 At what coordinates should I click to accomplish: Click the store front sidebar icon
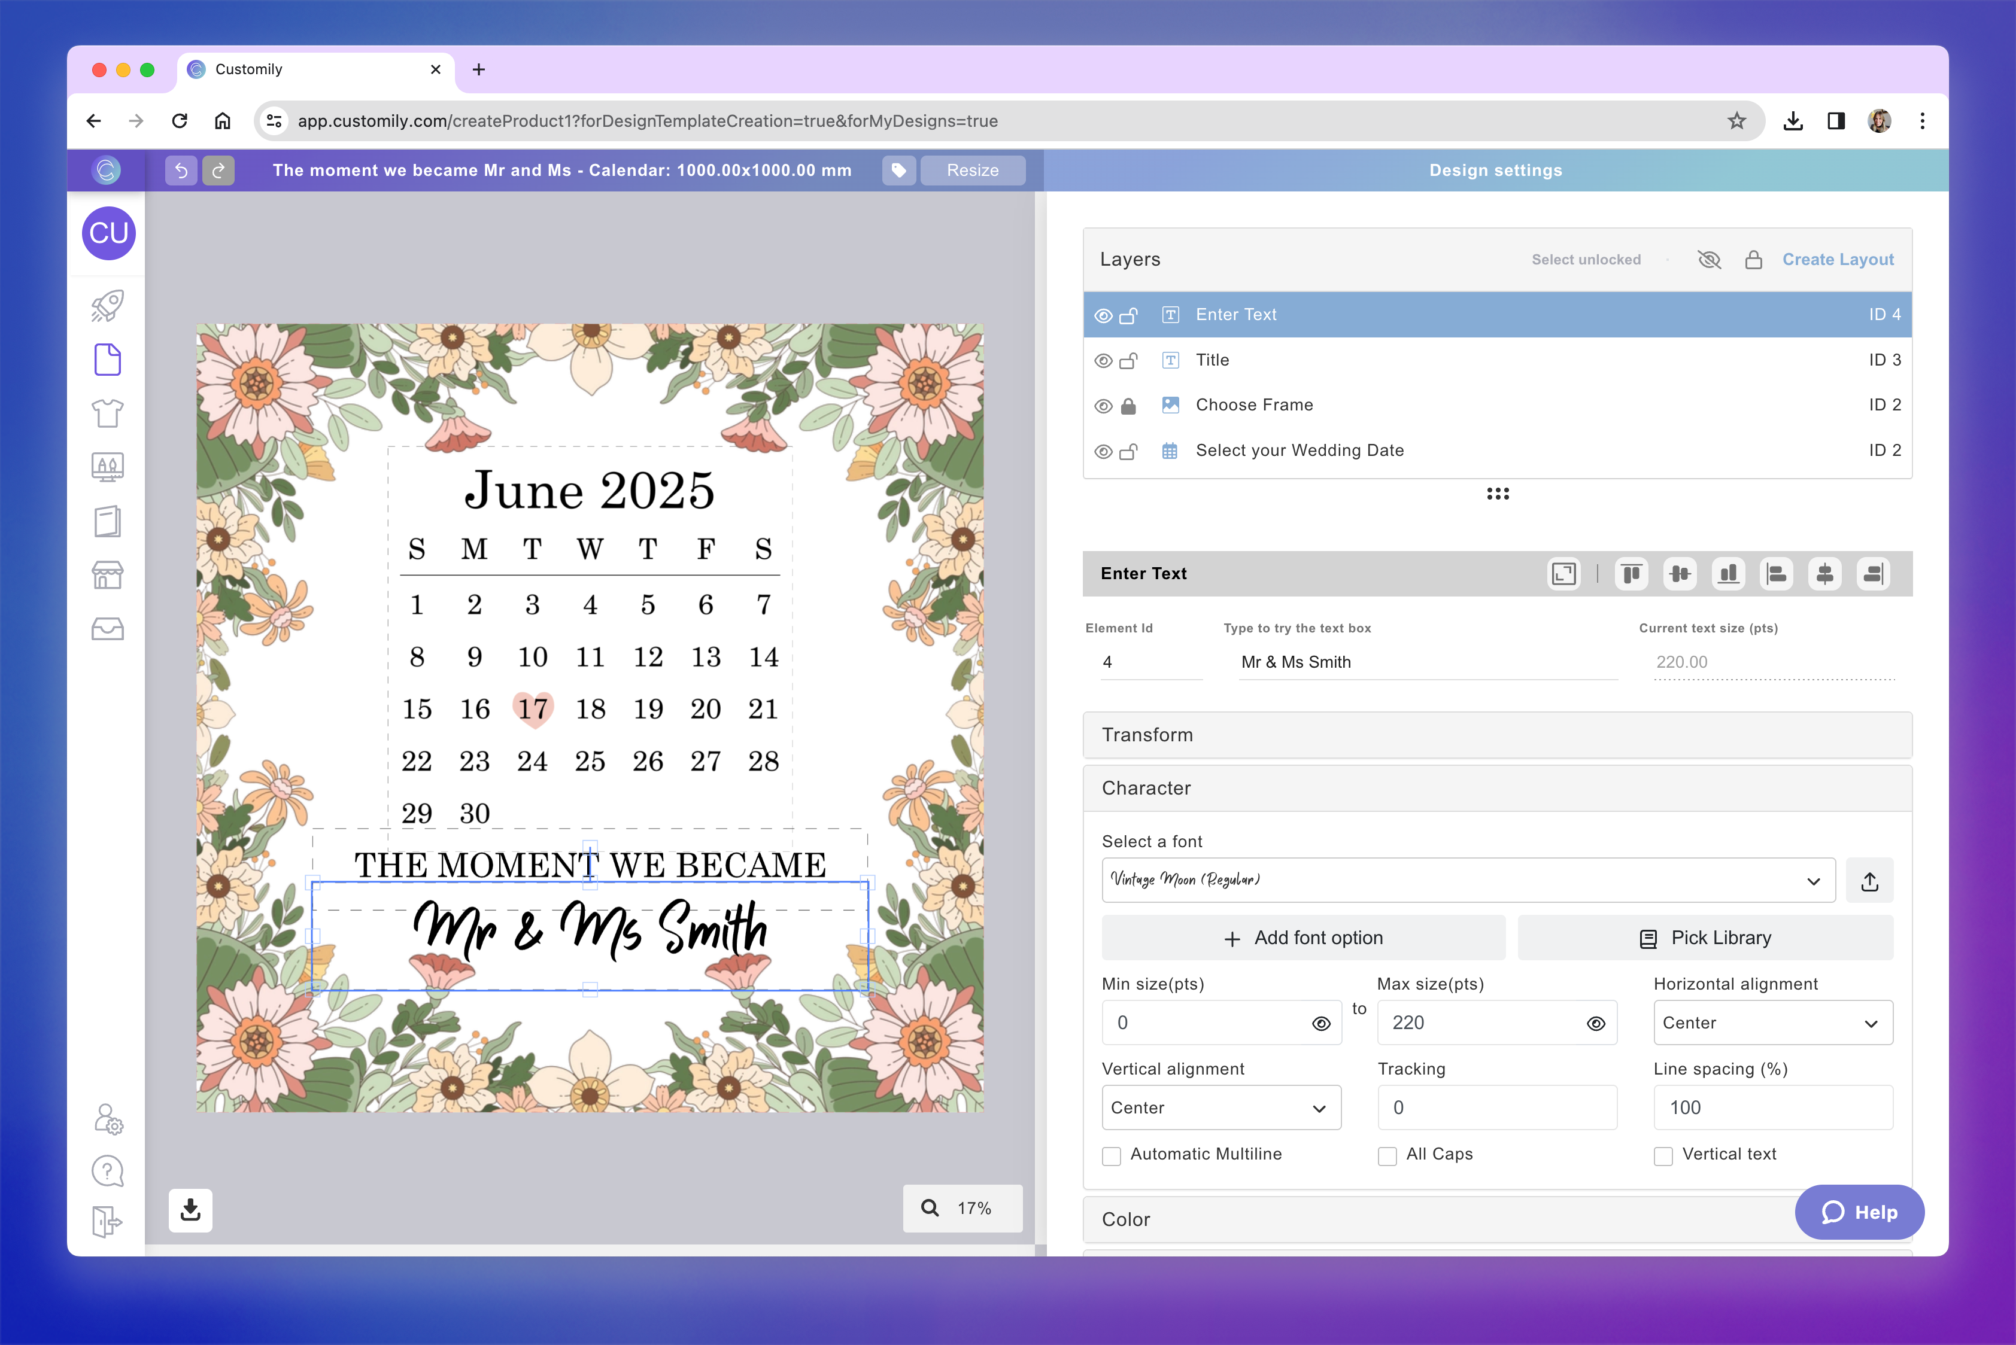107,575
